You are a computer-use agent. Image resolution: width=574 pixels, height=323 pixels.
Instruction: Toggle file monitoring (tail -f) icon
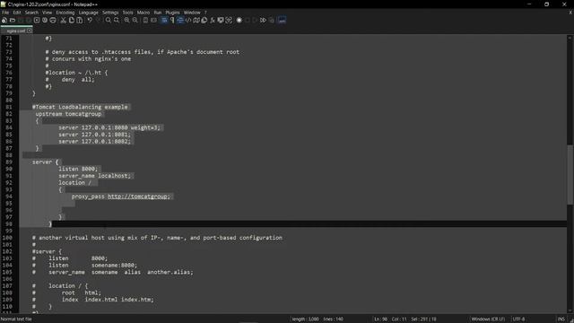(x=229, y=20)
